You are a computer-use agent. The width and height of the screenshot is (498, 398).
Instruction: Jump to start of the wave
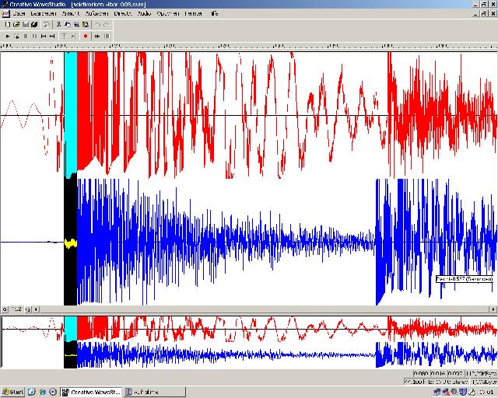44,37
